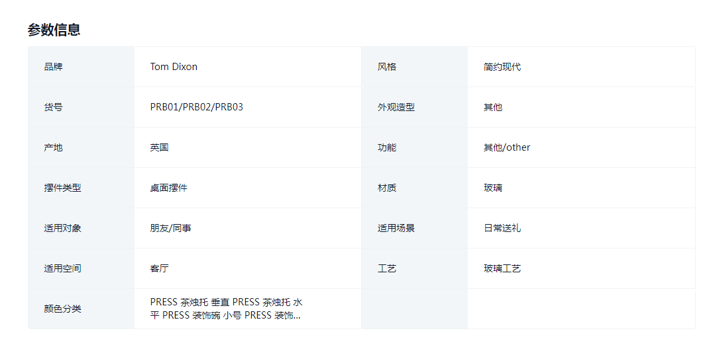The height and width of the screenshot is (347, 709).
Task: Click the 客厅 value
Action: [159, 268]
